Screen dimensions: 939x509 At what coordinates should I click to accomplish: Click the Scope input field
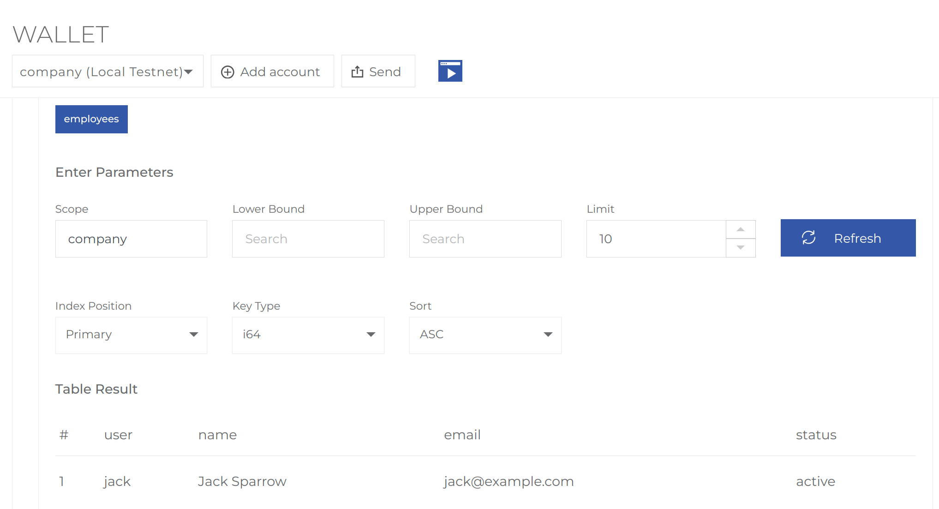tap(131, 238)
